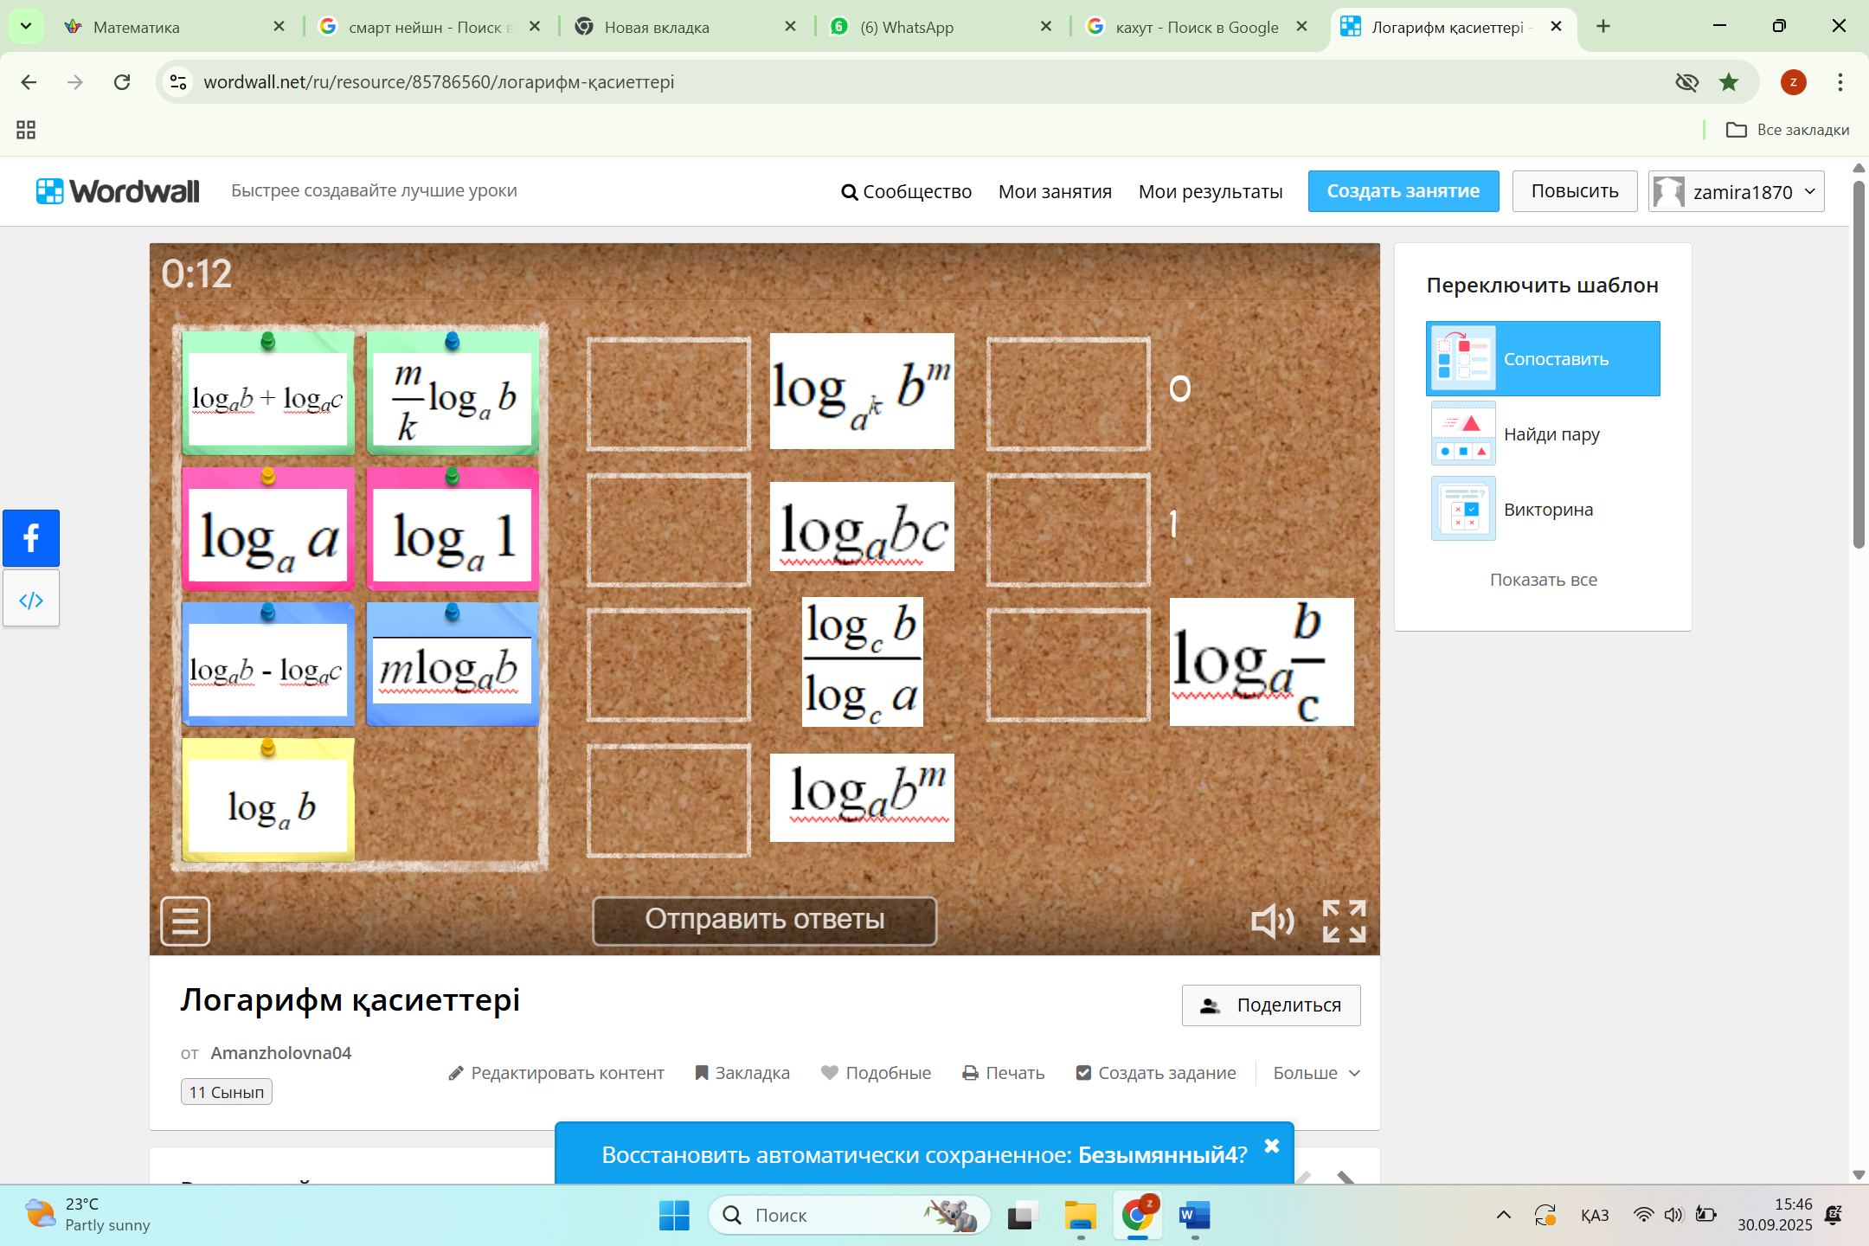
Task: Open Мои занятия menu item
Action: (1055, 191)
